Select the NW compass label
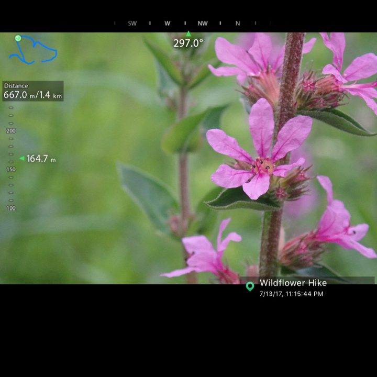Viewport: 377px width, 377px height. 203,24
